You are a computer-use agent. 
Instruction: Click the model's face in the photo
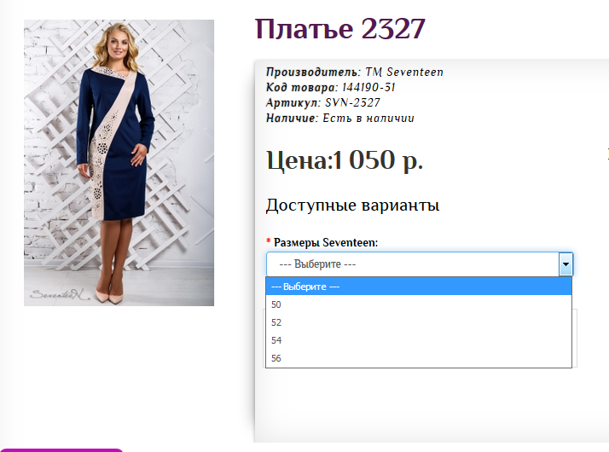pos(118,48)
